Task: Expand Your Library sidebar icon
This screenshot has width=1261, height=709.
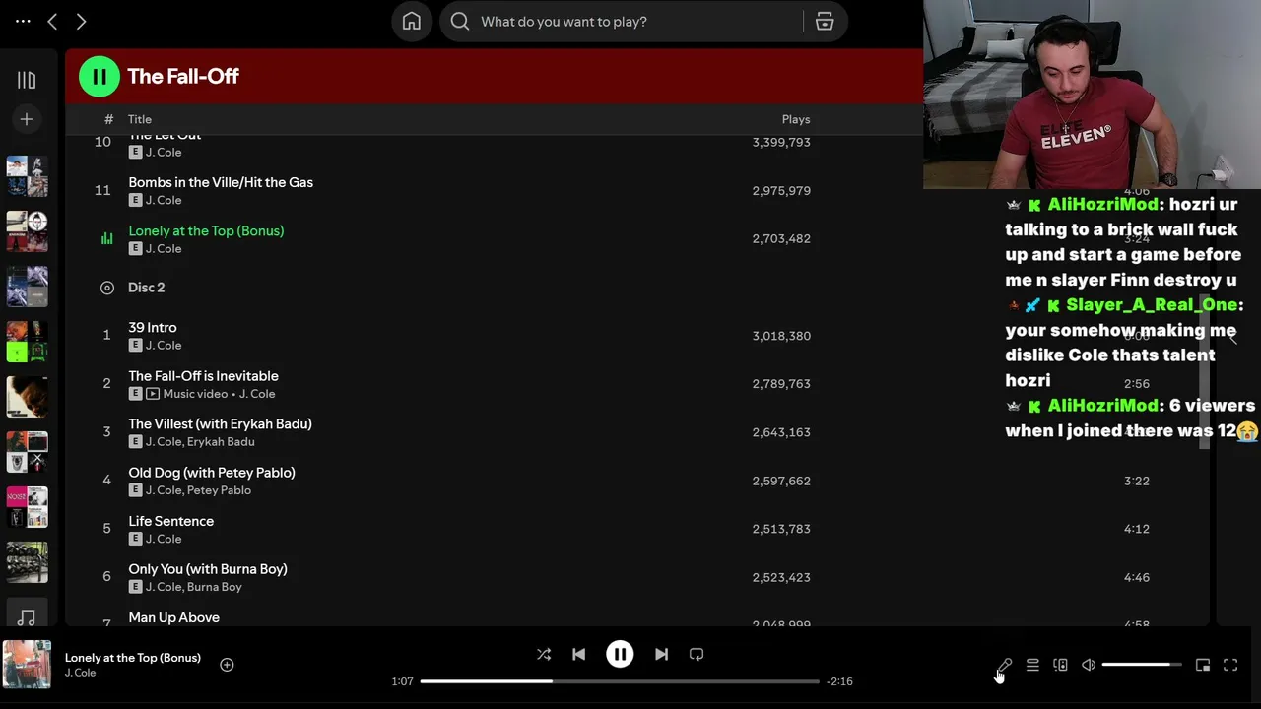Action: coord(27,80)
